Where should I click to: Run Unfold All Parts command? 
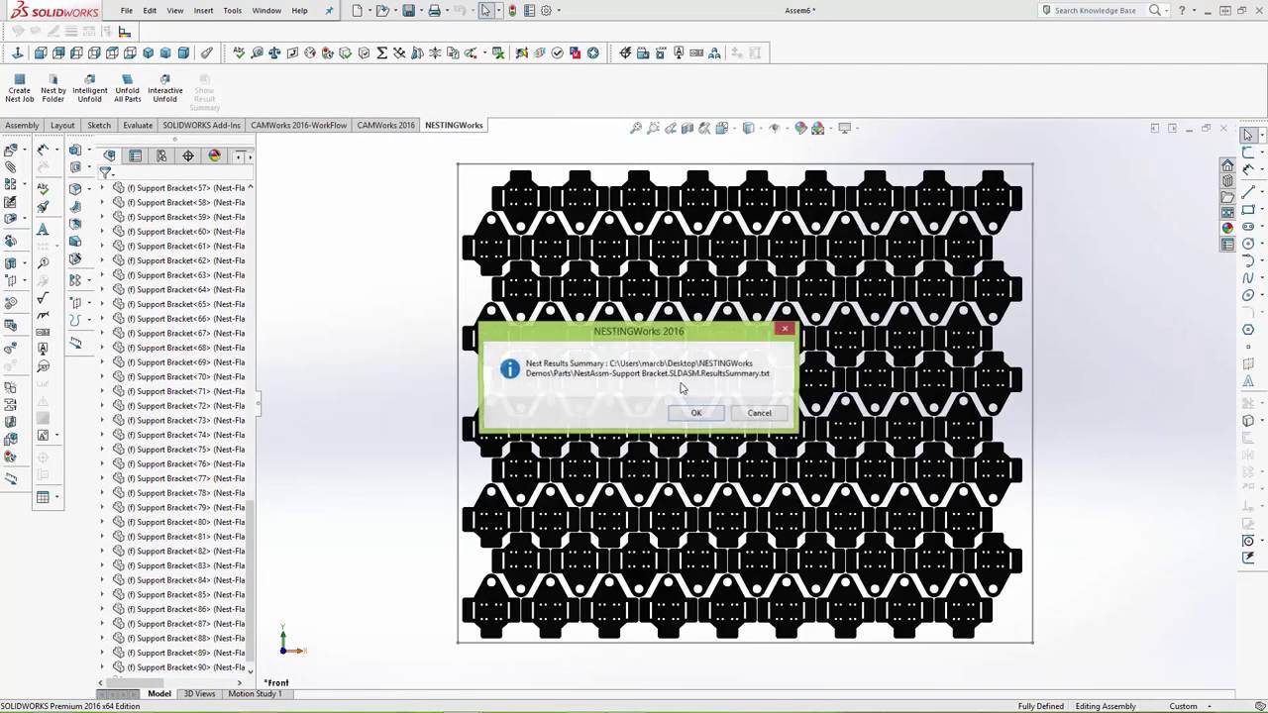pyautogui.click(x=127, y=88)
